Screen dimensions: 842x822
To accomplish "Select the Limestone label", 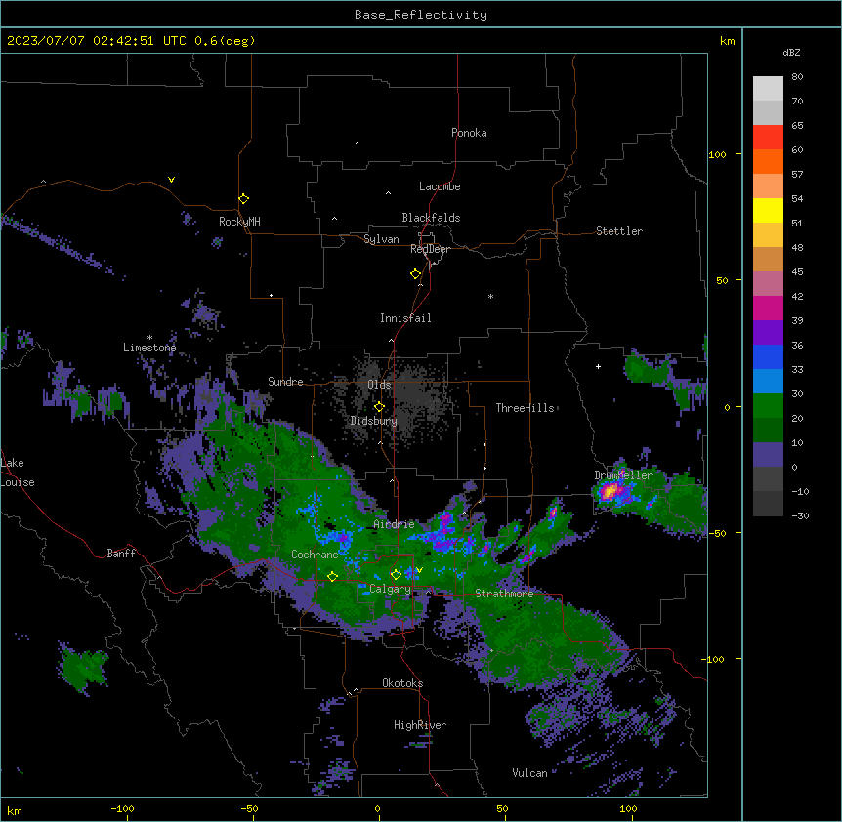I will tap(149, 348).
